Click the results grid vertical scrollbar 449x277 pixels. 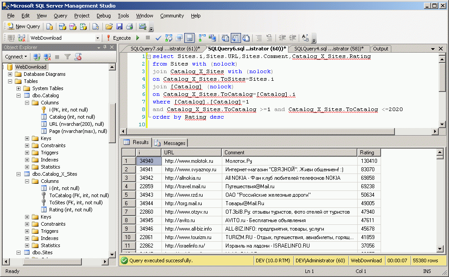click(440, 201)
